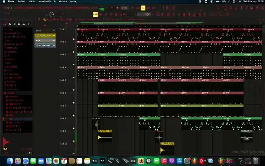This screenshot has height=166, width=265.
Task: Select the yellow audio clip on Track 10
Action: [x=167, y=148]
